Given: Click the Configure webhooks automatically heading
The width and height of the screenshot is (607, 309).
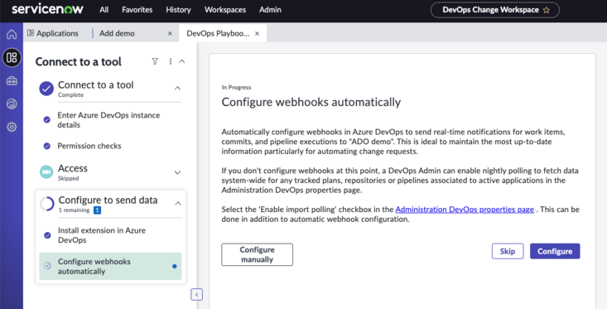Looking at the screenshot, I should point(311,102).
